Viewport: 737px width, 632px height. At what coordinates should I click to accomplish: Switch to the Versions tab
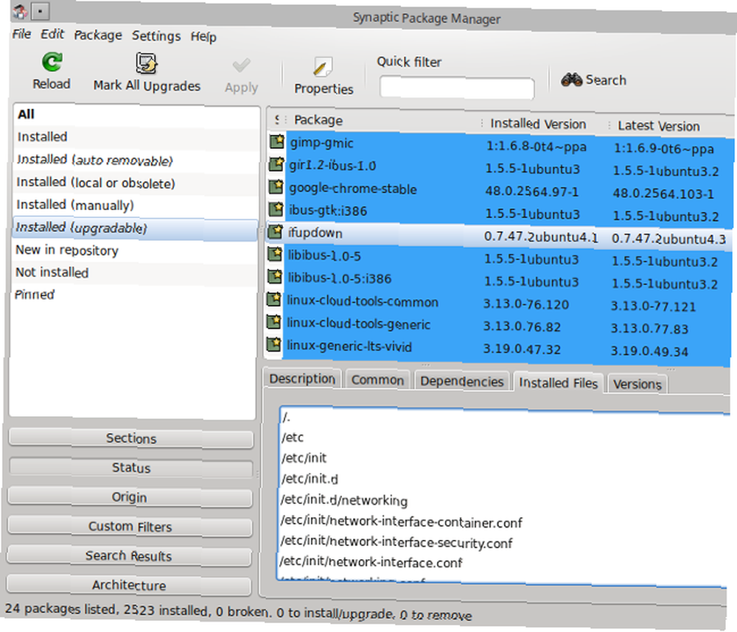(637, 385)
